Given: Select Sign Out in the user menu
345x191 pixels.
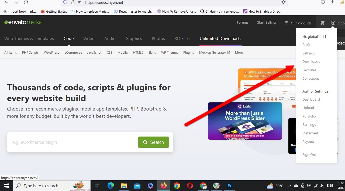Looking at the screenshot, I should click(x=309, y=155).
